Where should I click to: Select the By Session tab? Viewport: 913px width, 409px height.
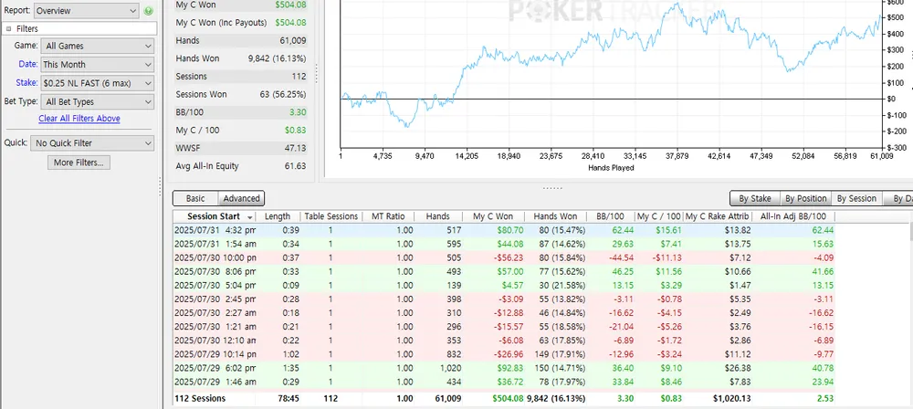tap(856, 198)
